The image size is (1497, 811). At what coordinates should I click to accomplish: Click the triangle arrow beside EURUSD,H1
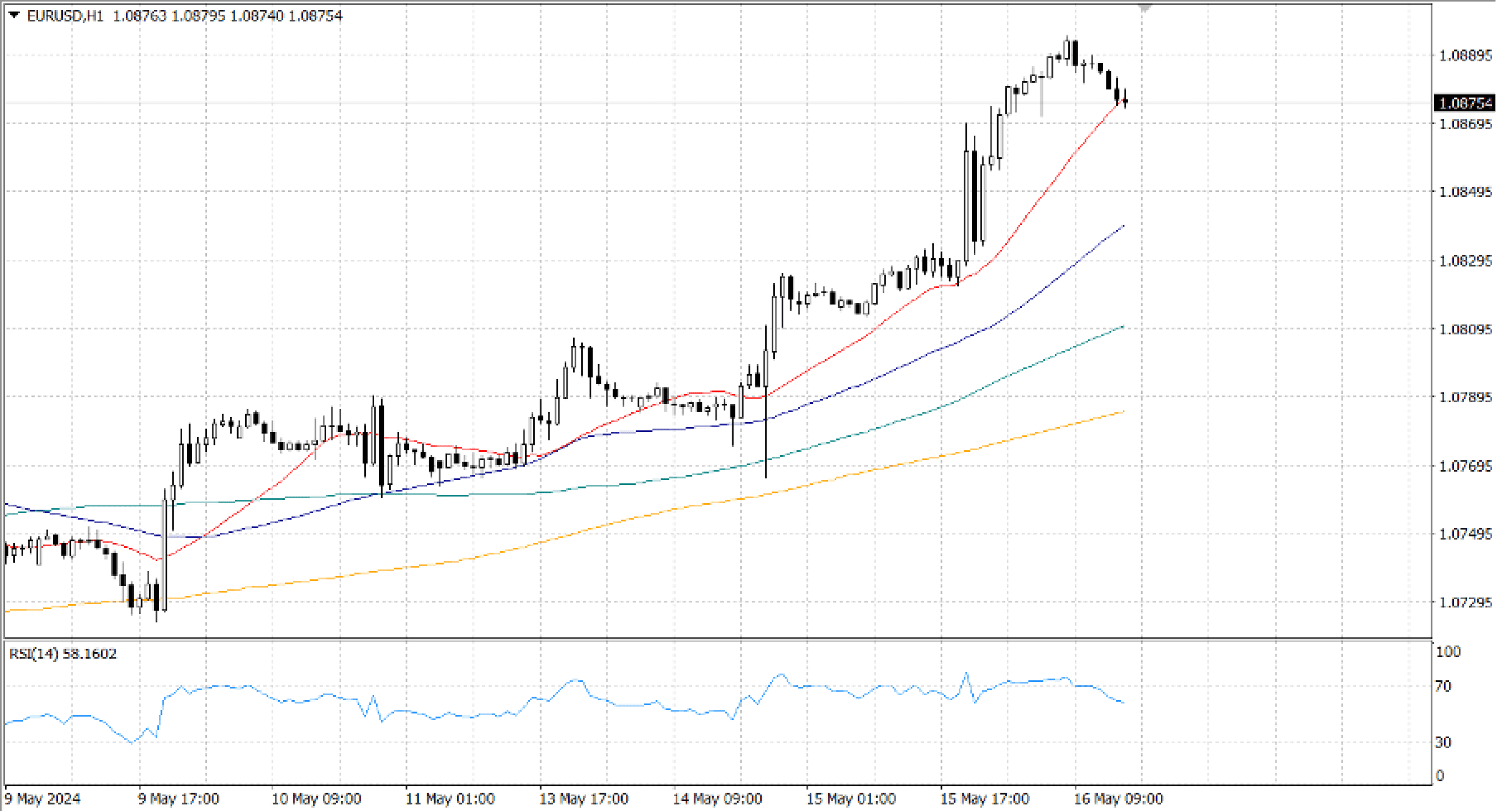tap(14, 15)
